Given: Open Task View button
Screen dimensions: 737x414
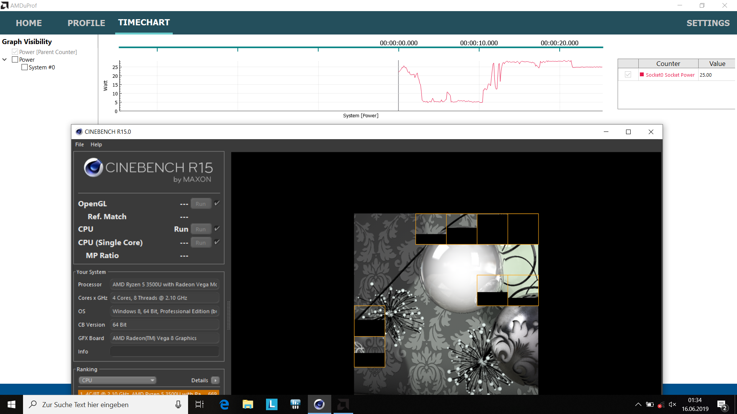Looking at the screenshot, I should pyautogui.click(x=200, y=404).
